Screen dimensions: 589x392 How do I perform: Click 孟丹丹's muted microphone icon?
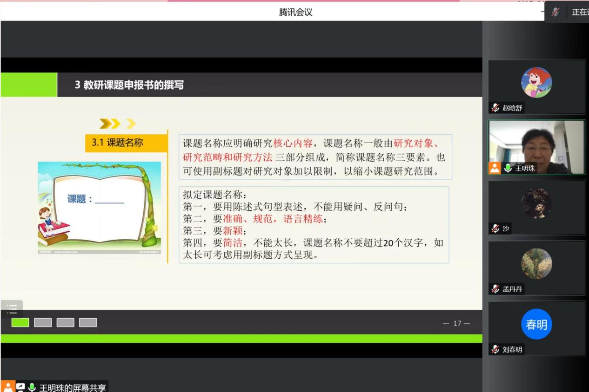(x=495, y=289)
